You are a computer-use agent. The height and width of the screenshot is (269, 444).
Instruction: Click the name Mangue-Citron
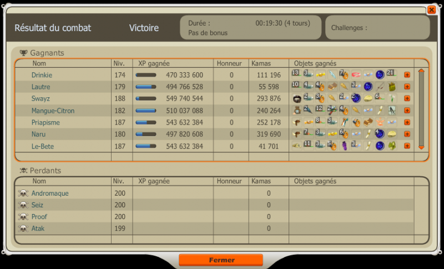tap(53, 111)
